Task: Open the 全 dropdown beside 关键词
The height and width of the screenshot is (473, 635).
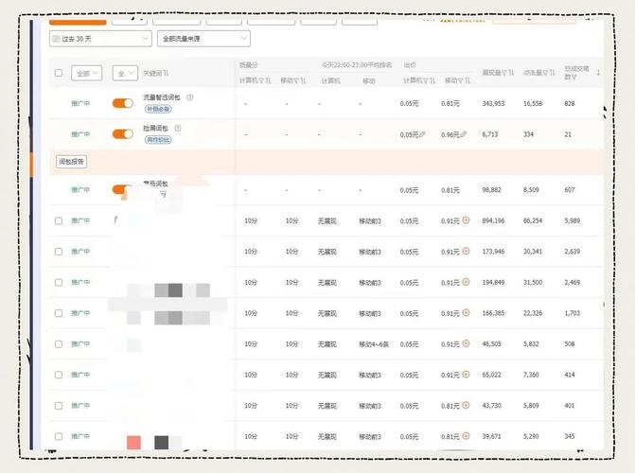Action: tap(125, 73)
